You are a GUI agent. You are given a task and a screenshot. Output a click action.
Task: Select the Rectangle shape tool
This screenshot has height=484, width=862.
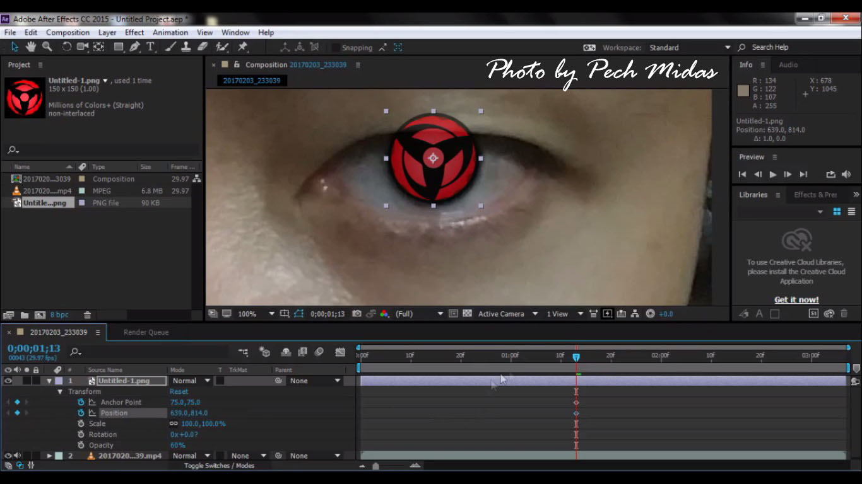point(119,47)
